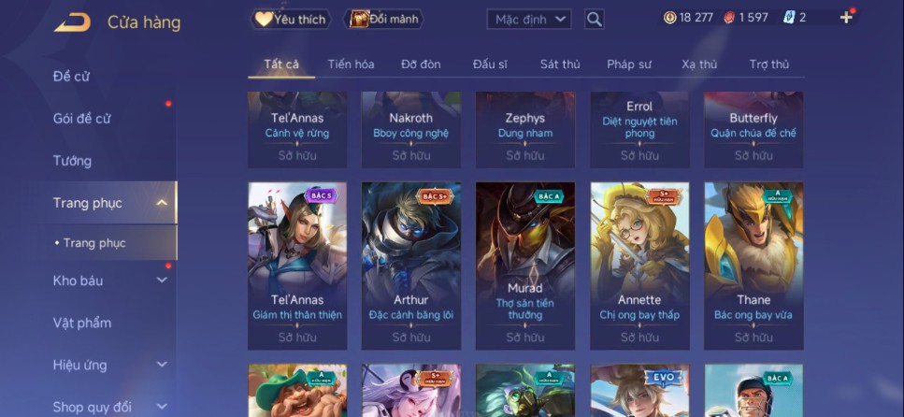Open the Mặc định sort dropdown
This screenshot has width=904, height=417.
pyautogui.click(x=529, y=20)
